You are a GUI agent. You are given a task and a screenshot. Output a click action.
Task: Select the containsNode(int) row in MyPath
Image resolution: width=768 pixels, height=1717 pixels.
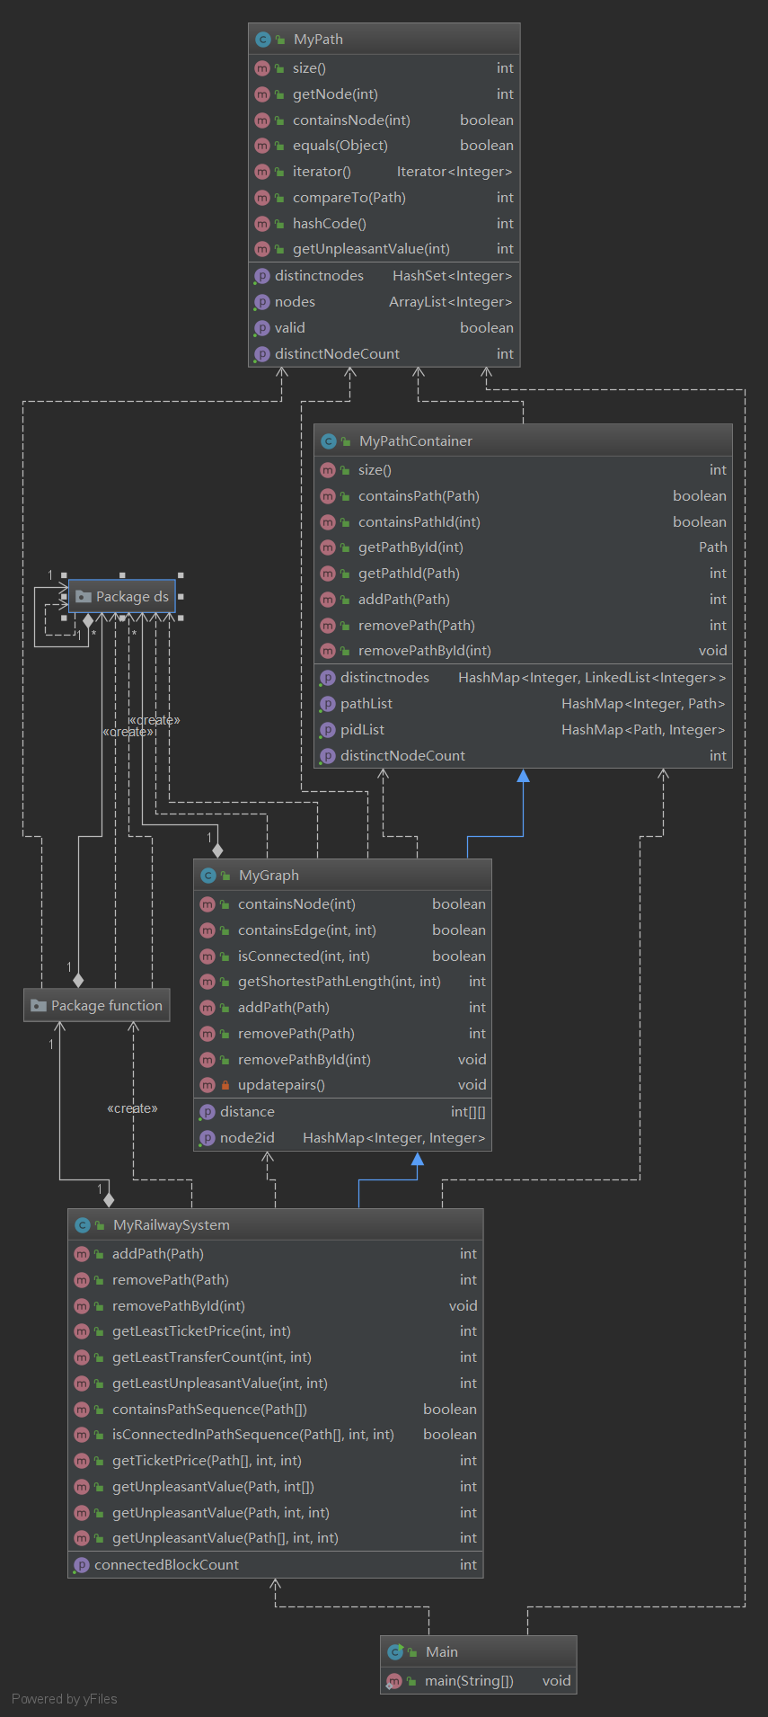384,120
